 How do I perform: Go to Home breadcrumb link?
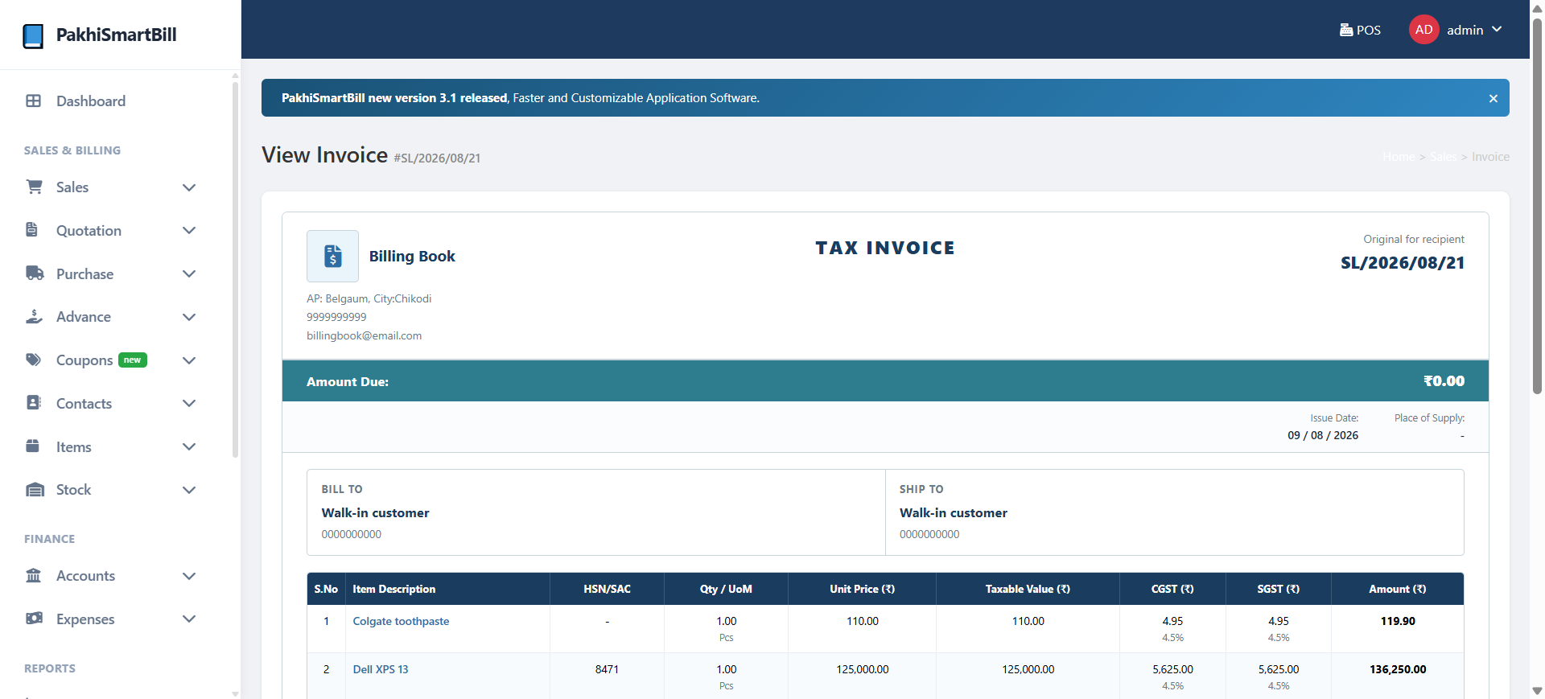point(1399,157)
